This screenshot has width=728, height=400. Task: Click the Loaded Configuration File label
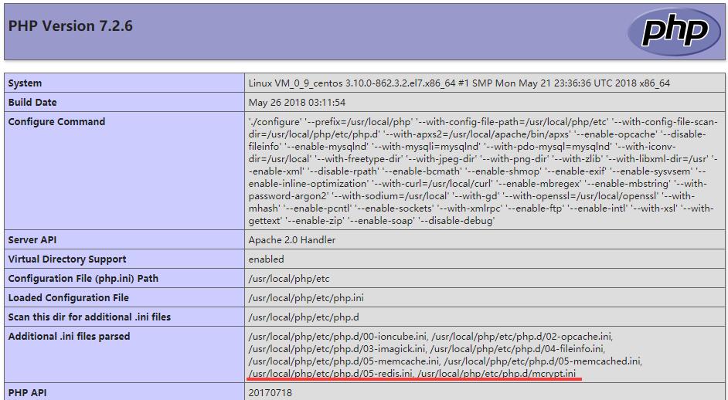pyautogui.click(x=69, y=297)
